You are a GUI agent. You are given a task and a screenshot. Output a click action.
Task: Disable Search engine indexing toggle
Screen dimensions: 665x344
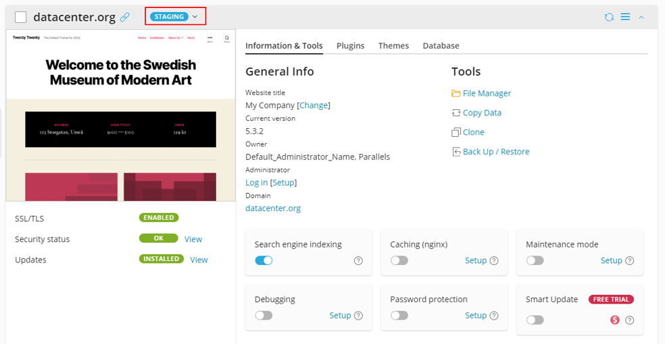264,260
